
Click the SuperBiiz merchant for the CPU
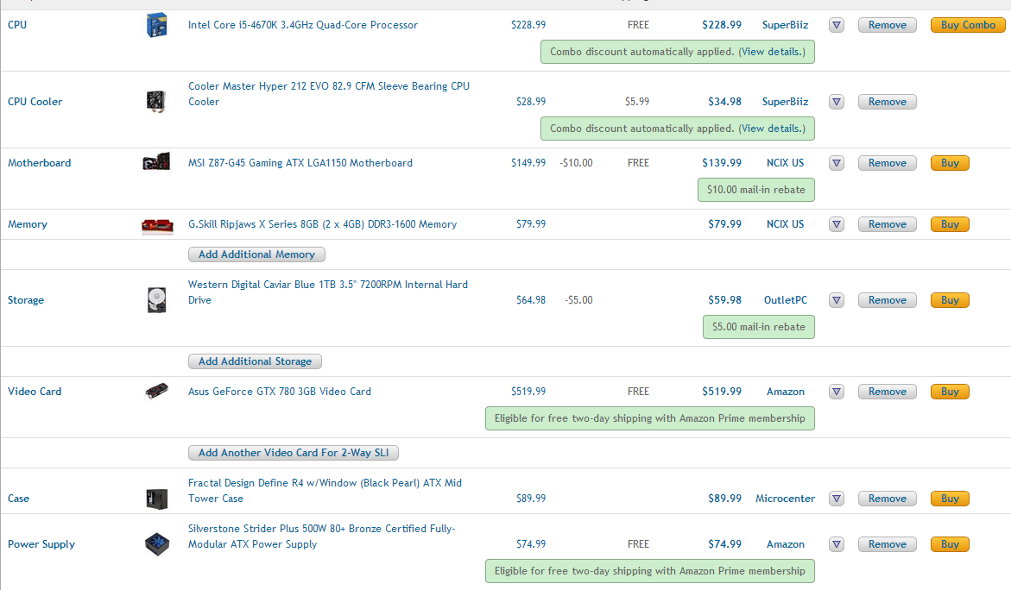click(785, 25)
